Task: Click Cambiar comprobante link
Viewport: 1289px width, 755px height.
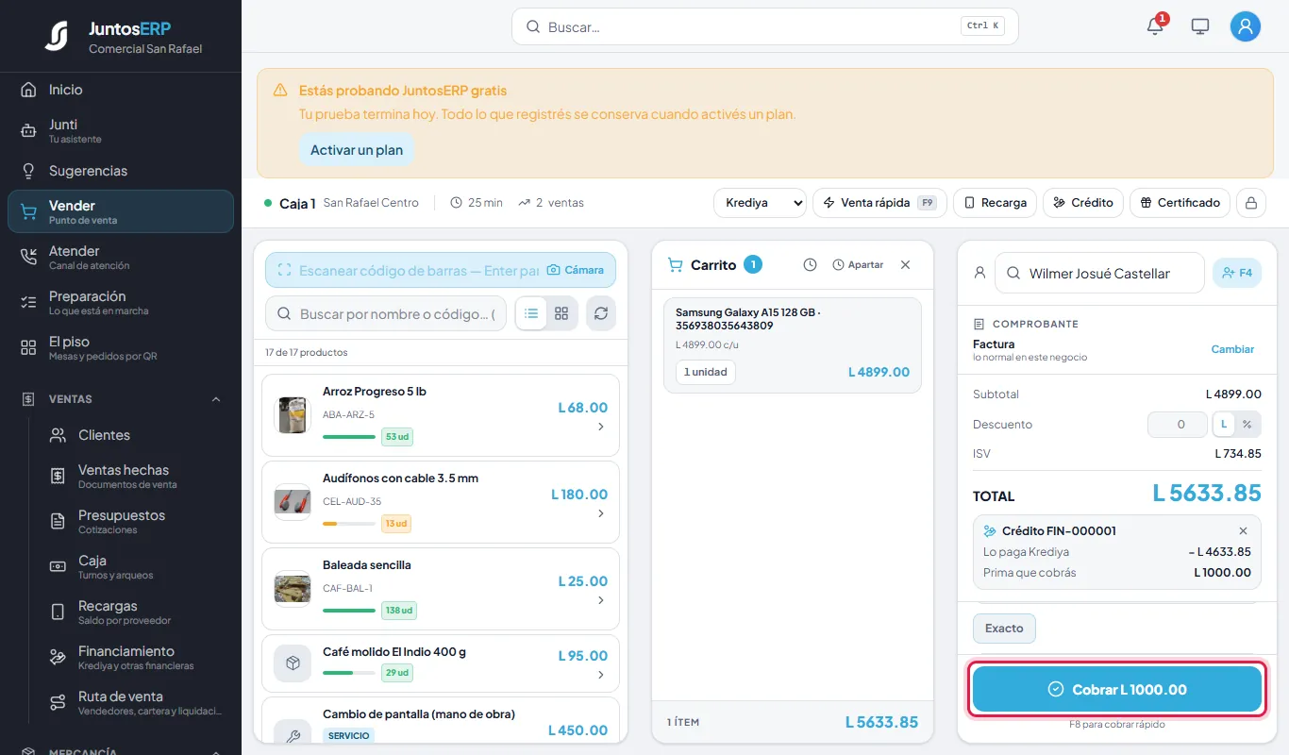Action: click(1232, 349)
